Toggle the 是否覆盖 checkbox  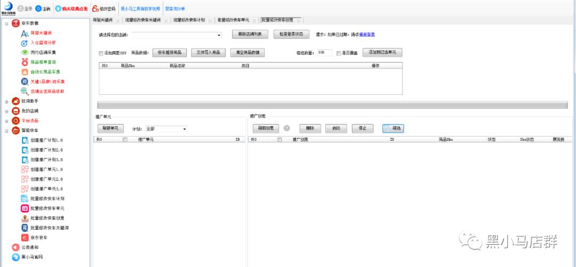click(339, 53)
